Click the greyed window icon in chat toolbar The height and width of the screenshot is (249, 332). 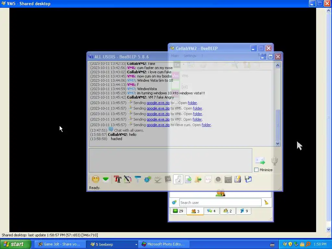tap(228, 179)
